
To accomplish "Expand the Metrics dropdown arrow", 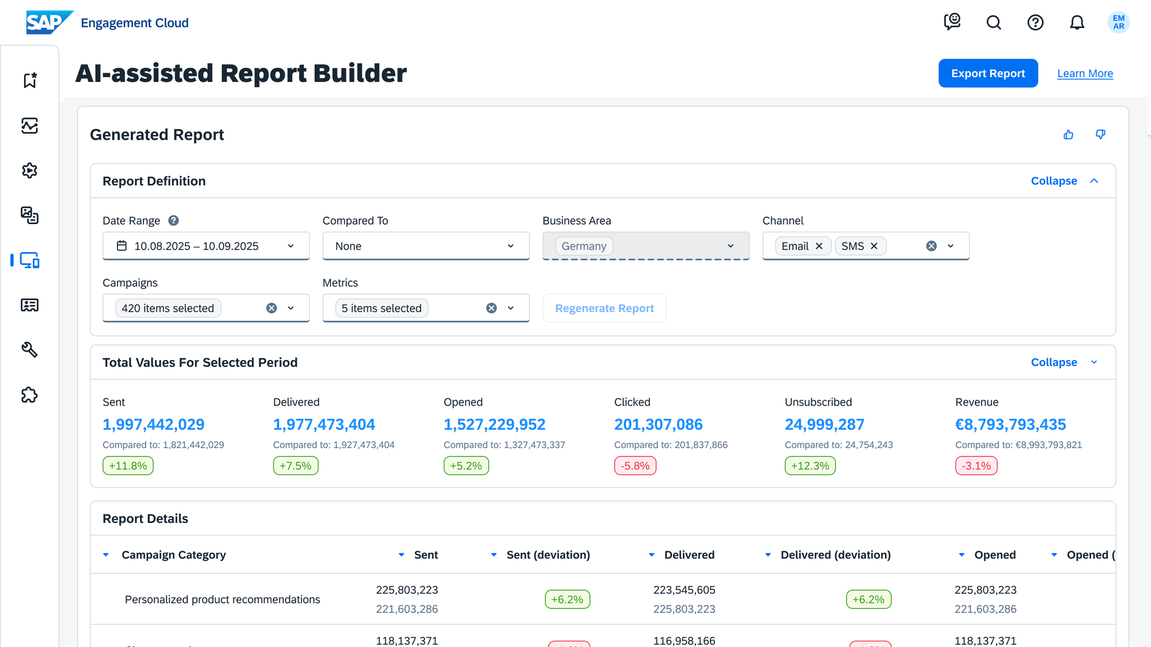I will point(511,308).
